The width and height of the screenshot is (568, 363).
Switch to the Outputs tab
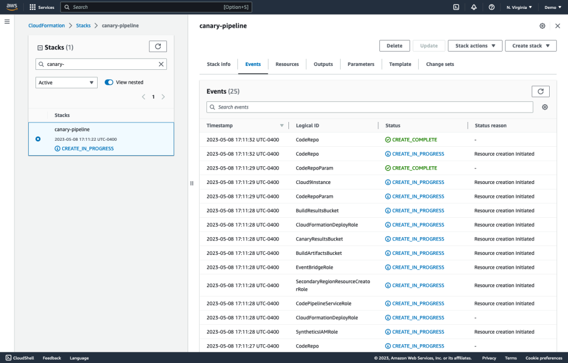(x=323, y=64)
